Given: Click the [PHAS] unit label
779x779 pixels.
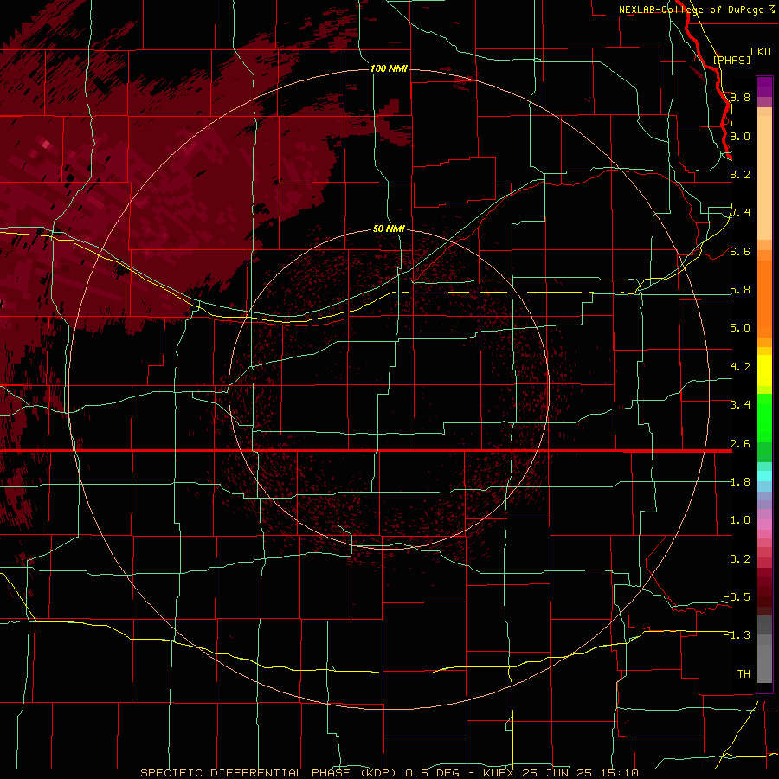Looking at the screenshot, I should click(x=731, y=60).
